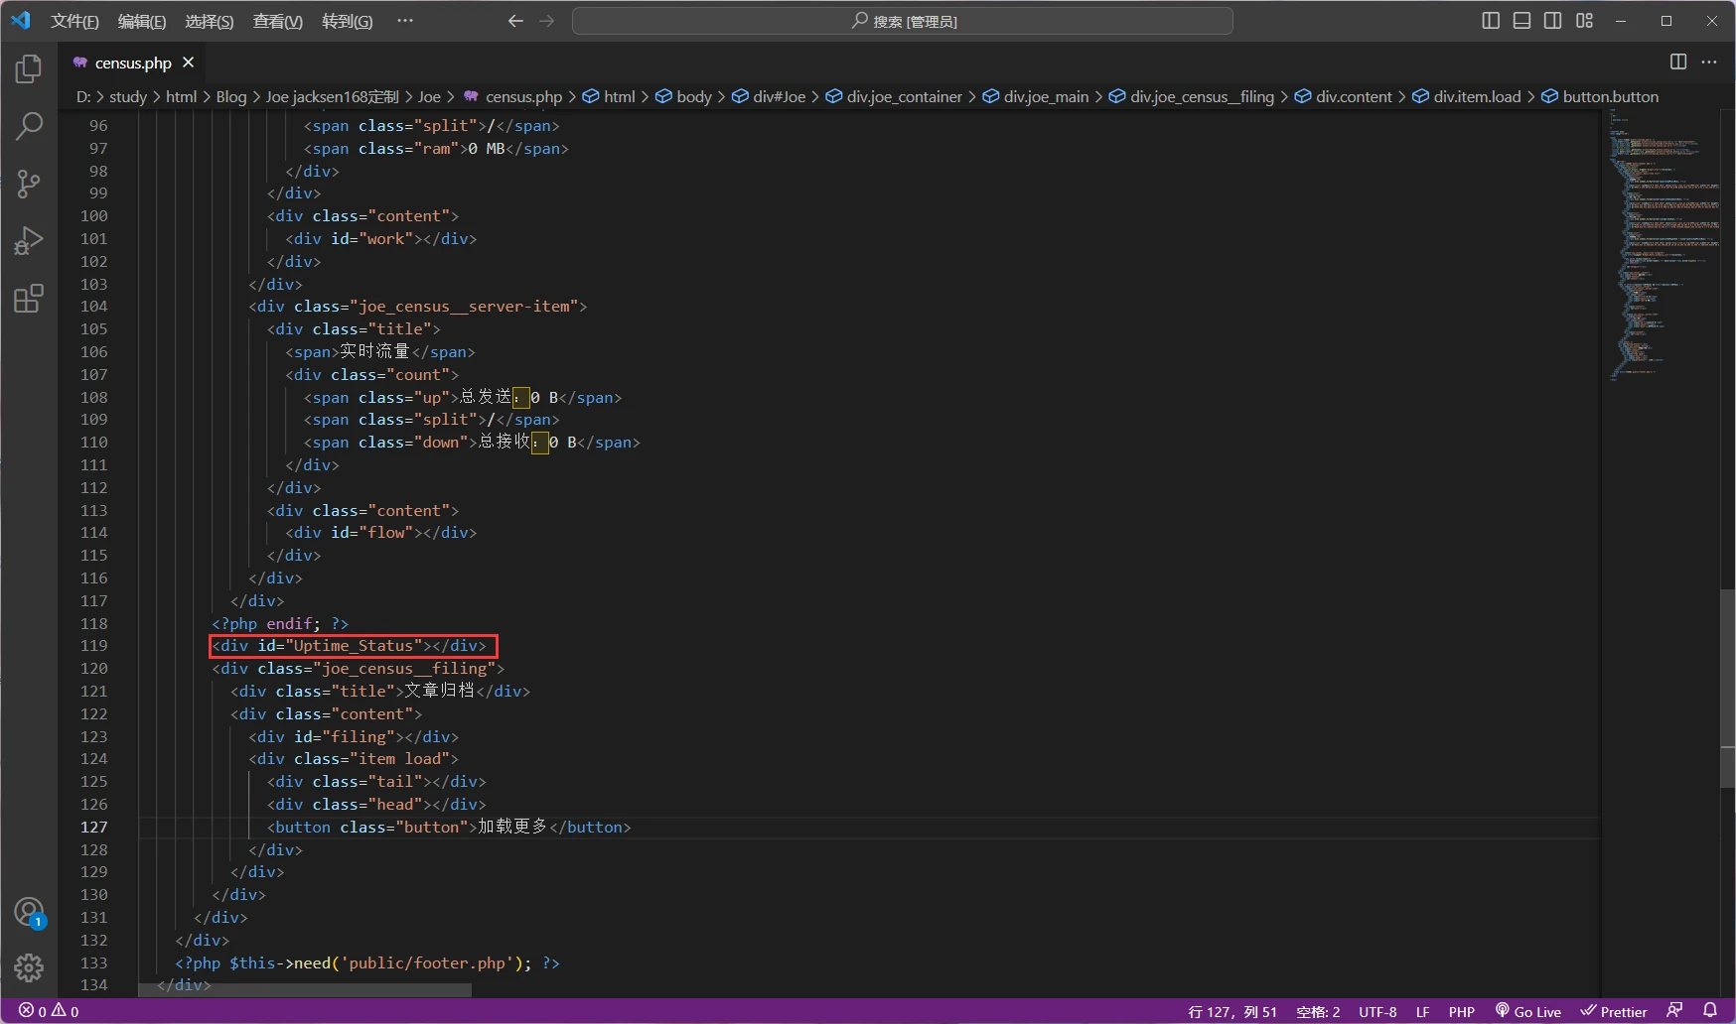The image size is (1736, 1024).
Task: Open notifications bell in status bar
Action: [1710, 1010]
